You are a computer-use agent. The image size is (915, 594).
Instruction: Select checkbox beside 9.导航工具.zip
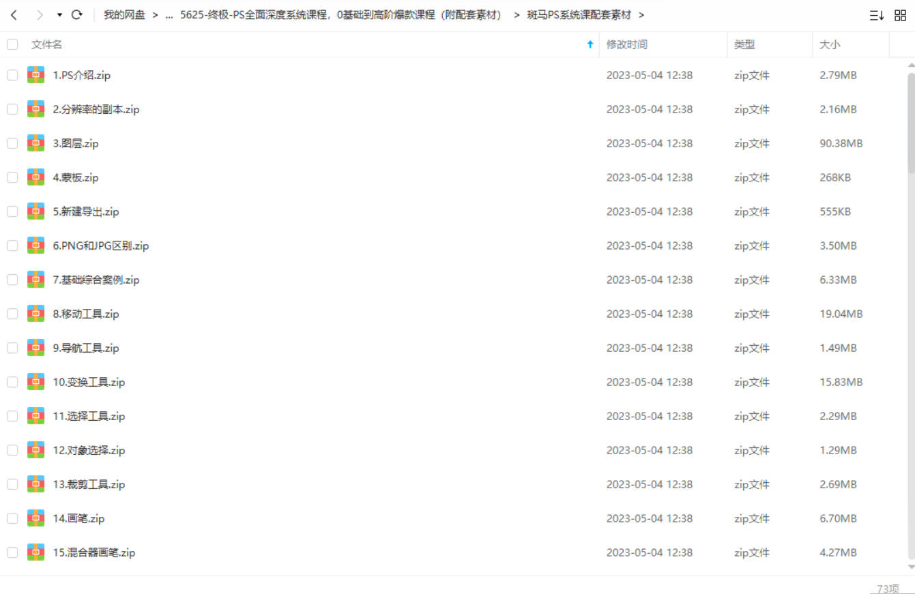pyautogui.click(x=12, y=348)
